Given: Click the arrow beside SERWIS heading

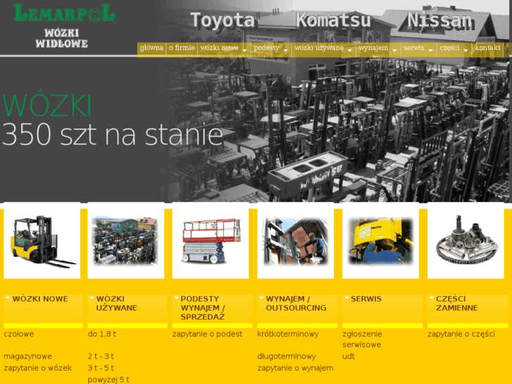Looking at the screenshot, I should pos(346,298).
